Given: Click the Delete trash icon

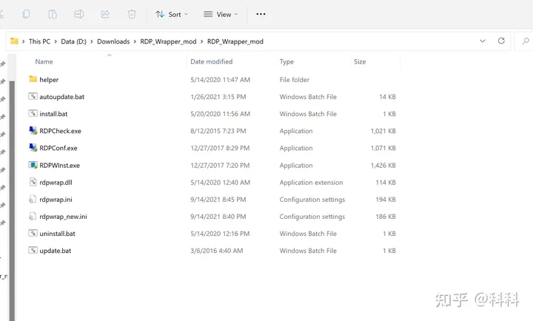Looking at the screenshot, I should point(132,14).
